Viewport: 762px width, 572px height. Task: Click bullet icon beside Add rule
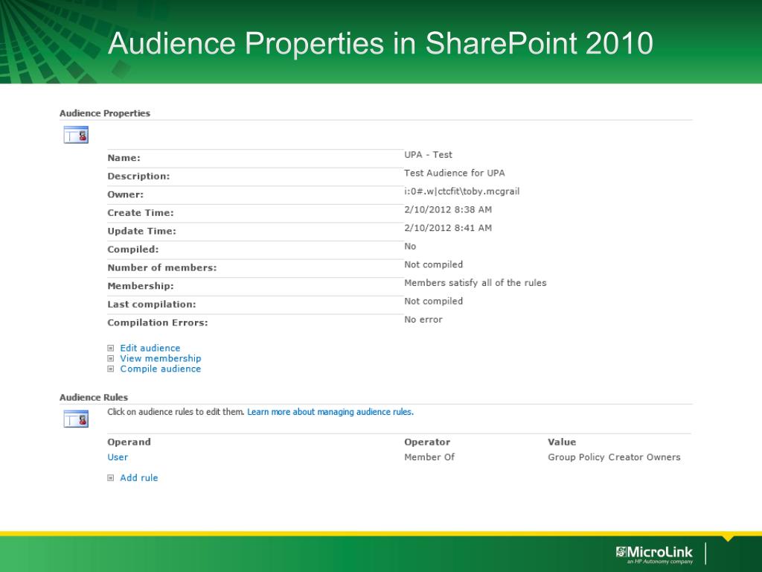point(111,477)
